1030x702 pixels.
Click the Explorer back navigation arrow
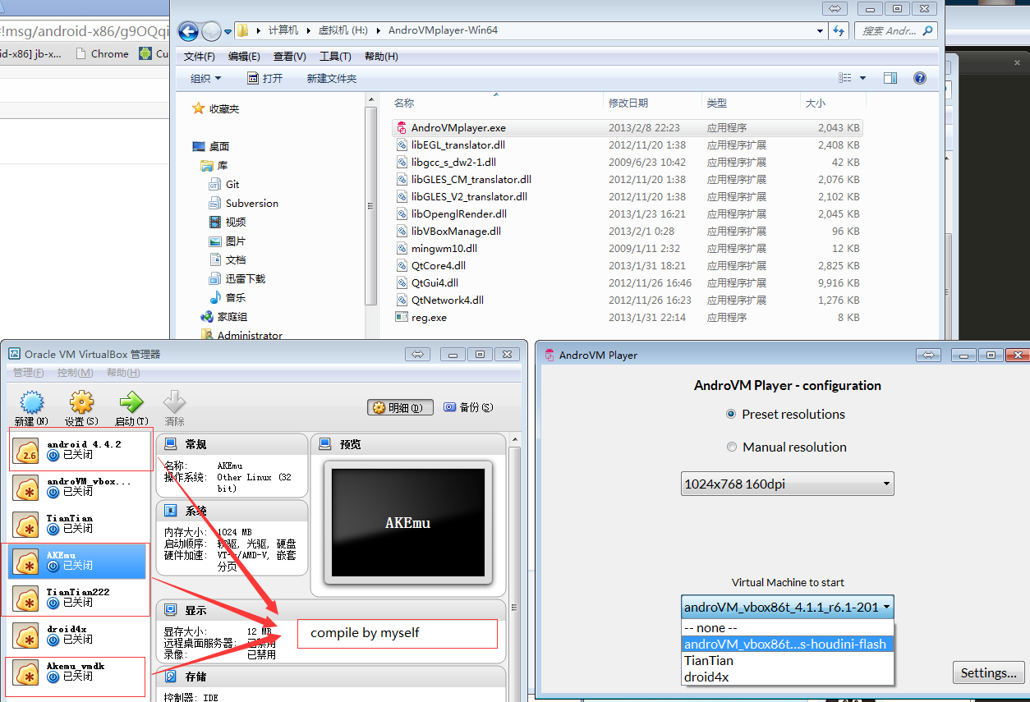(188, 31)
